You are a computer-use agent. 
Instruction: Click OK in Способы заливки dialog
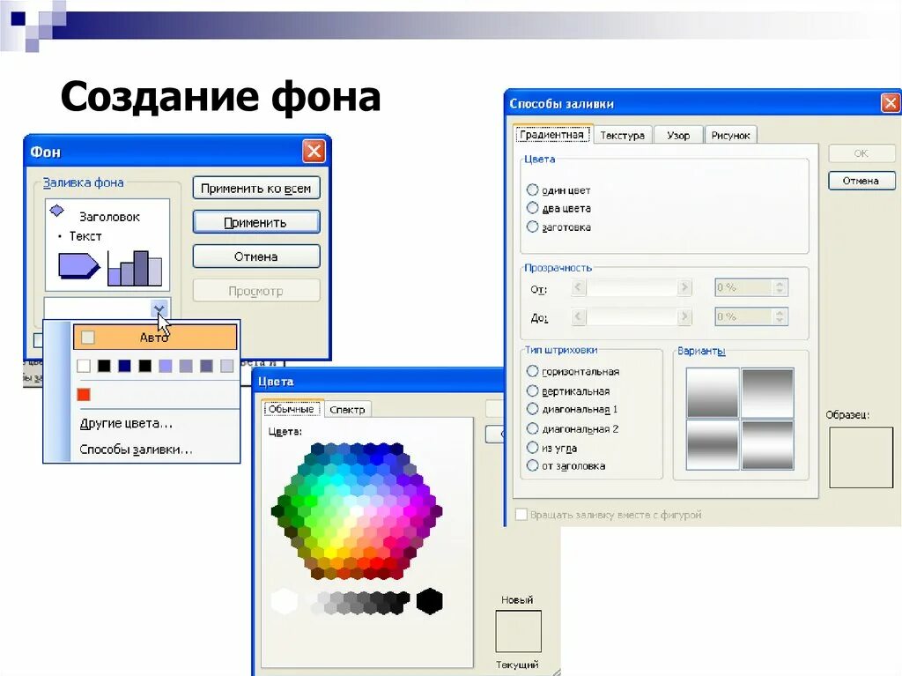(861, 153)
